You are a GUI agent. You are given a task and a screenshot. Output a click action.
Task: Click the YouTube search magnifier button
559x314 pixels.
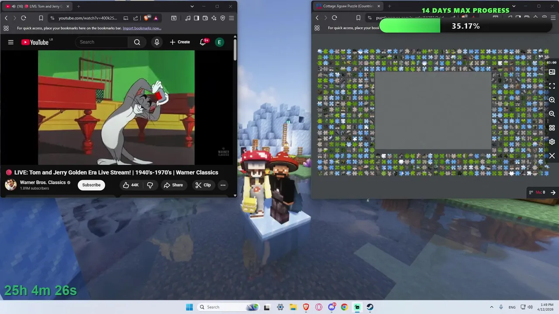(x=137, y=42)
